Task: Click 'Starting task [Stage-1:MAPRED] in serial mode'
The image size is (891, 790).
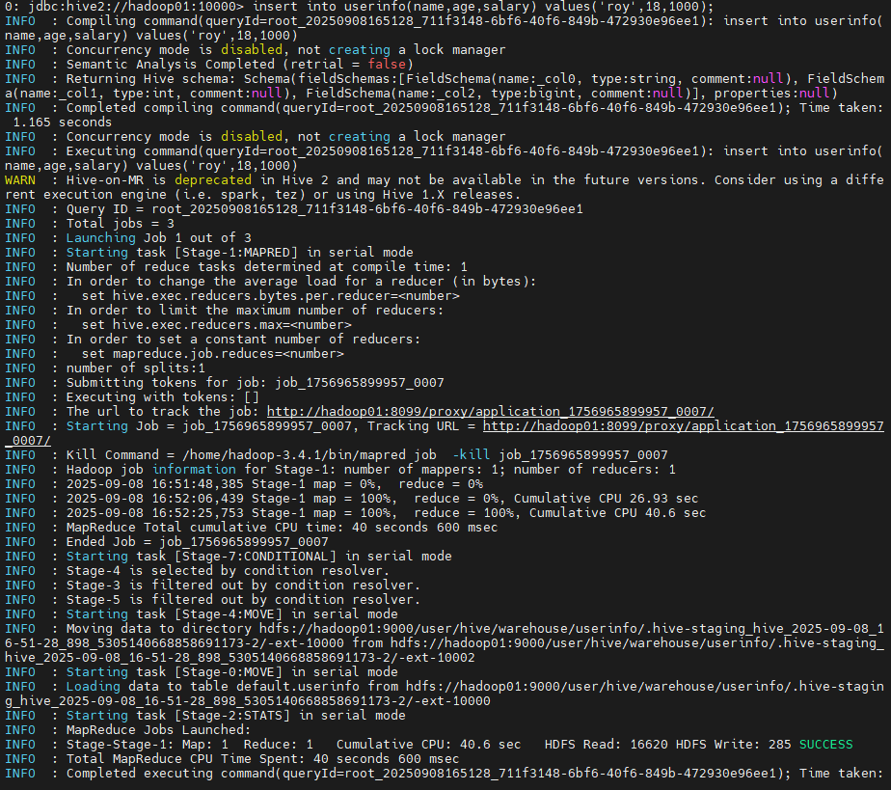Action: [240, 253]
